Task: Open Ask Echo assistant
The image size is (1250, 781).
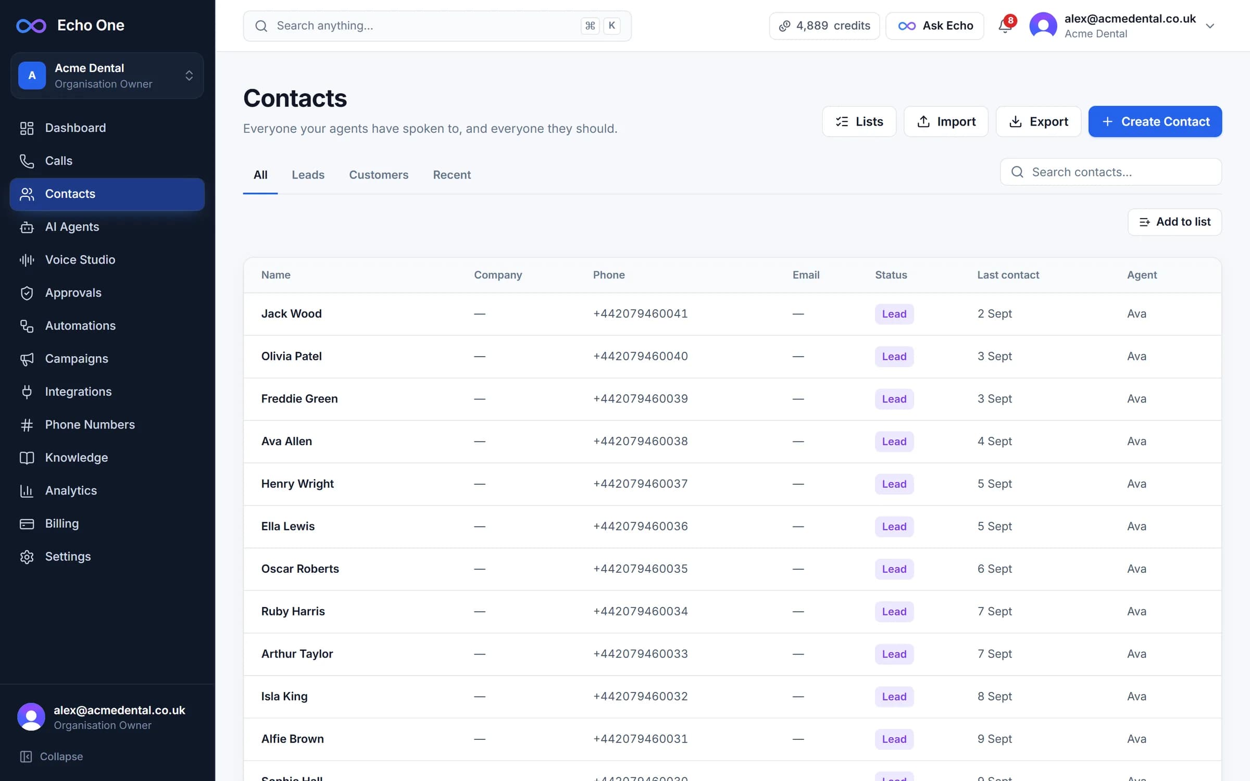Action: 935,26
